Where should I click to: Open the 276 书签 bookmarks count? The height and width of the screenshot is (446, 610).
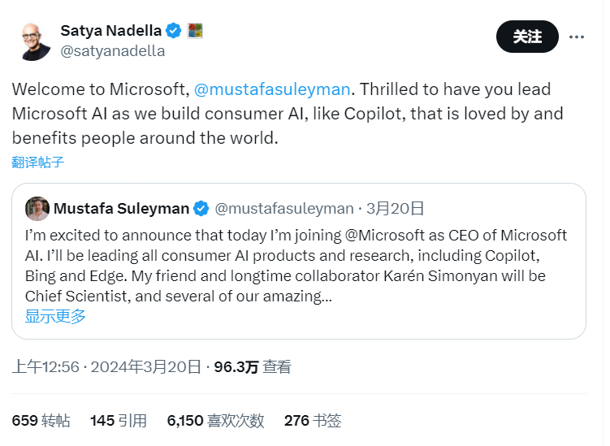pos(313,421)
